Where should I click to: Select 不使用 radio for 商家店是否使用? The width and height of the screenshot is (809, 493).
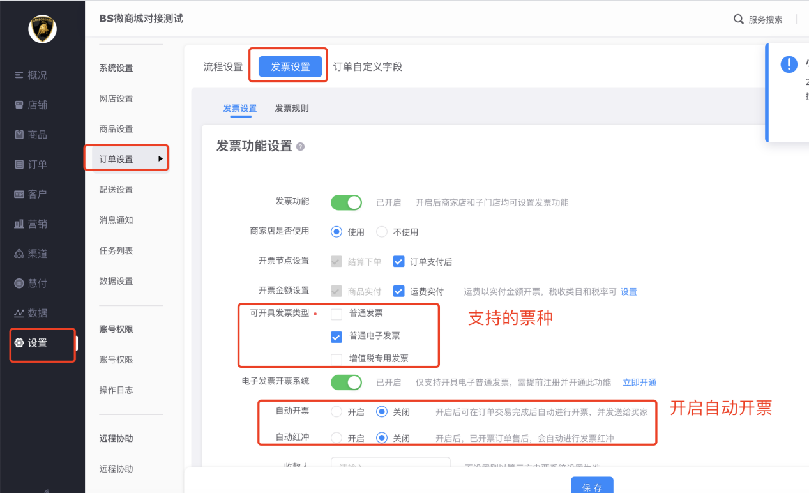[x=382, y=232]
